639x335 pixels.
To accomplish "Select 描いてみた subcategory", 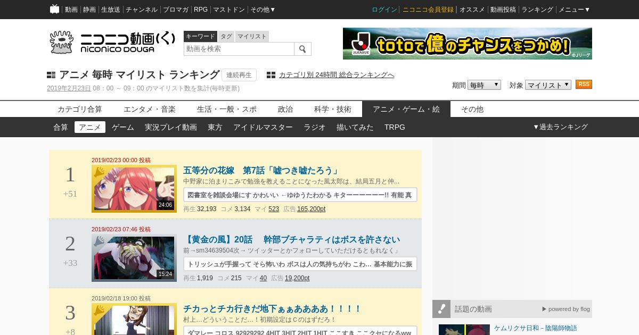I will coord(355,127).
